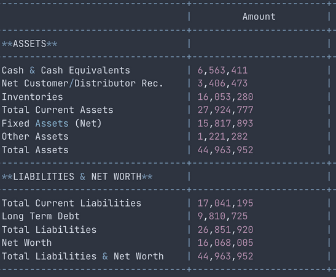Select the **LIABILITIES & NET WORTH** heading

point(77,176)
